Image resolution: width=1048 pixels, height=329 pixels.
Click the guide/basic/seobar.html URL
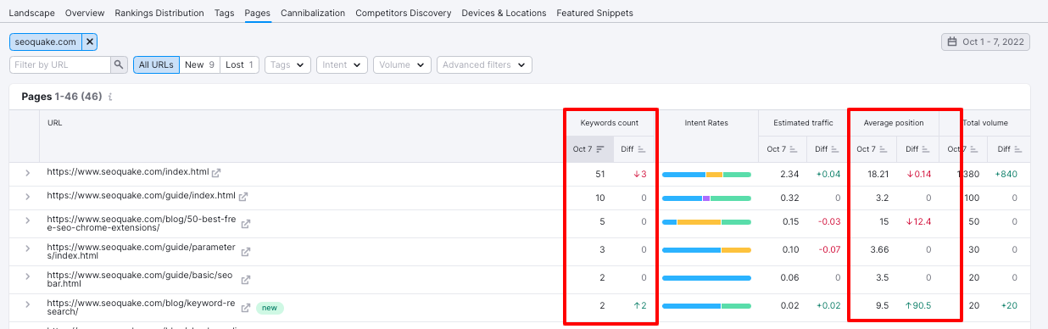pyautogui.click(x=141, y=278)
